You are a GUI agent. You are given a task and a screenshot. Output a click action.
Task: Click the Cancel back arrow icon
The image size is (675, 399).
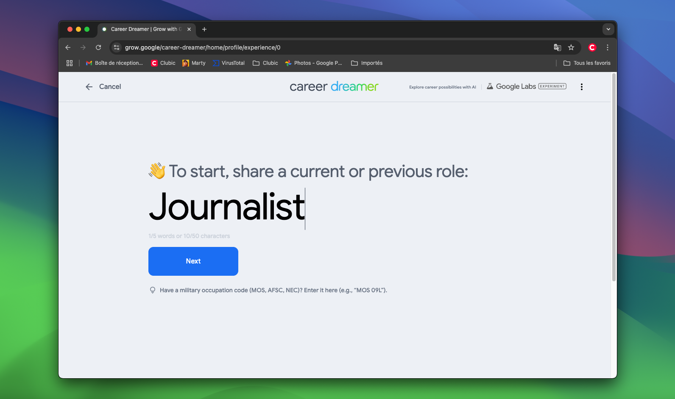pyautogui.click(x=89, y=87)
